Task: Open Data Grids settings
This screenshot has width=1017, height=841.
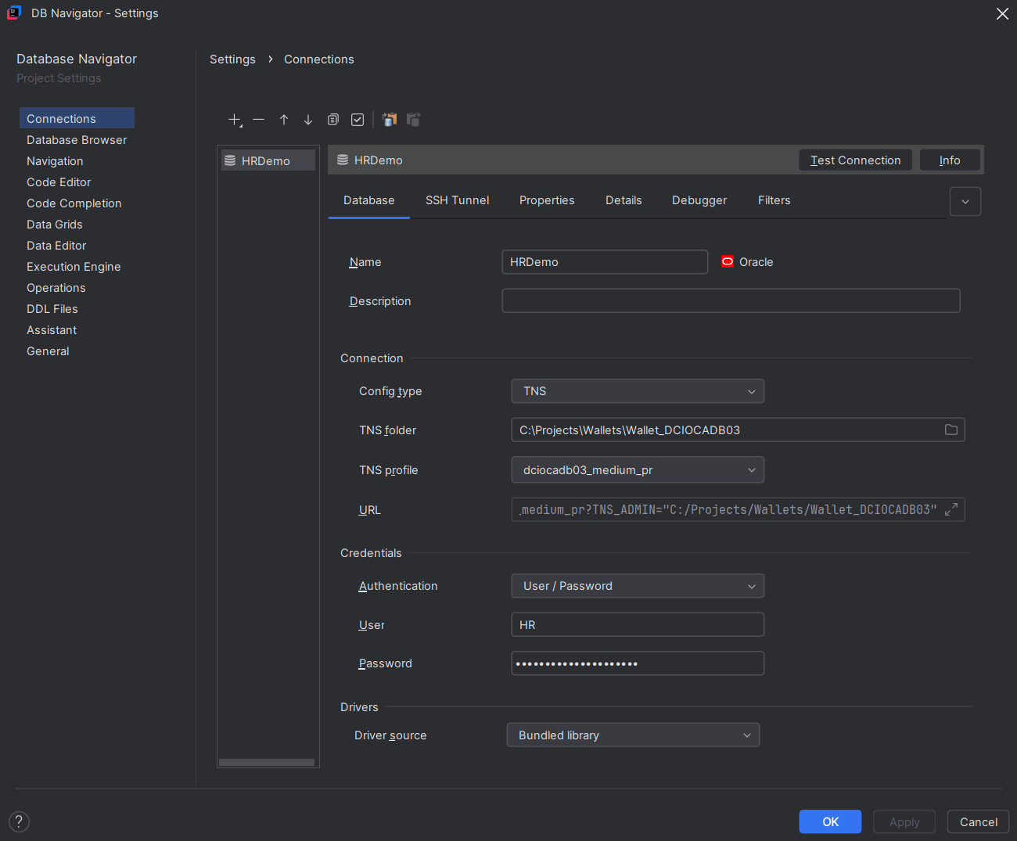Action: [55, 224]
